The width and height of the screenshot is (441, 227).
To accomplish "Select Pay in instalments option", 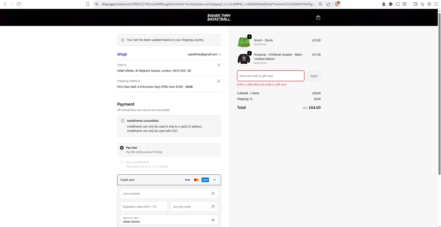I will pyautogui.click(x=122, y=162).
